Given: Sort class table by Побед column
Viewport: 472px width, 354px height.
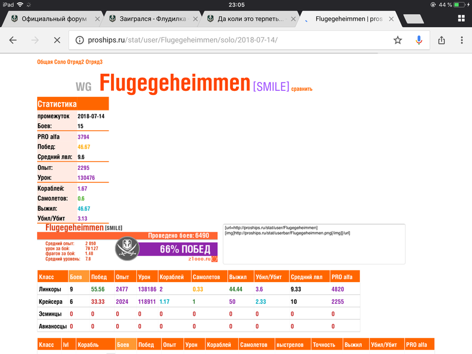Looking at the screenshot, I should pos(101,277).
